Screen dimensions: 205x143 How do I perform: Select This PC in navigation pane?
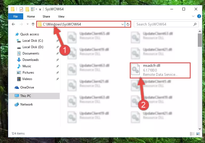coord(34,96)
